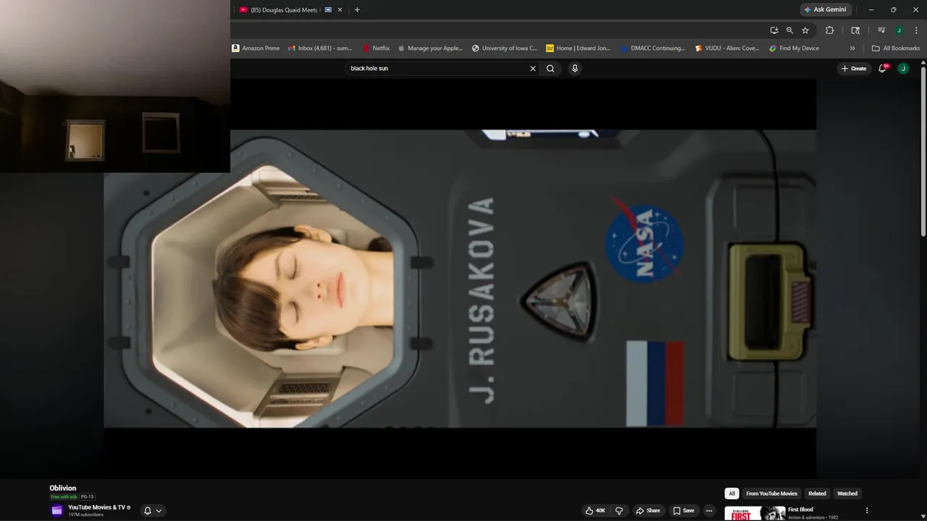This screenshot has height=521, width=927.
Task: Share the Oblivion video
Action: point(648,511)
